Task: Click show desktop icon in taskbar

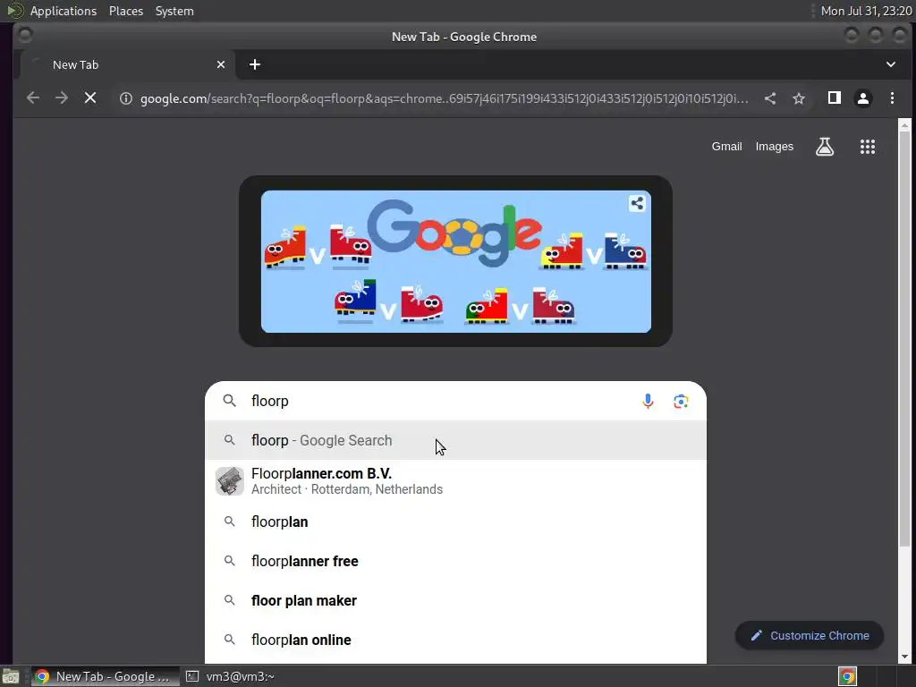Action: click(11, 677)
